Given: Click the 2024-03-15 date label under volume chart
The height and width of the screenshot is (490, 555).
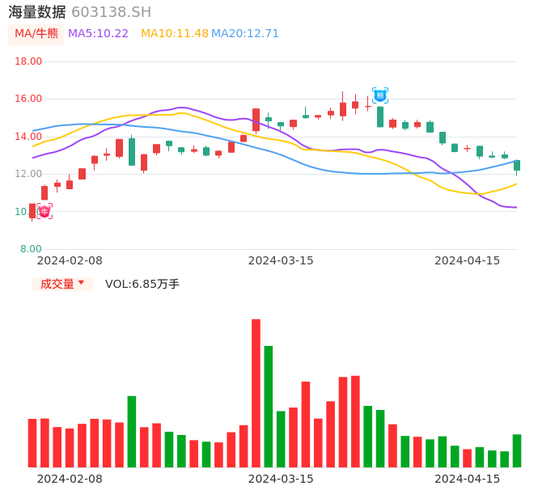Looking at the screenshot, I should click(281, 479).
